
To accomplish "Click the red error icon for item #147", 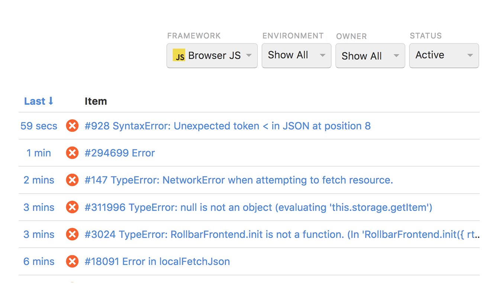I will [x=72, y=180].
